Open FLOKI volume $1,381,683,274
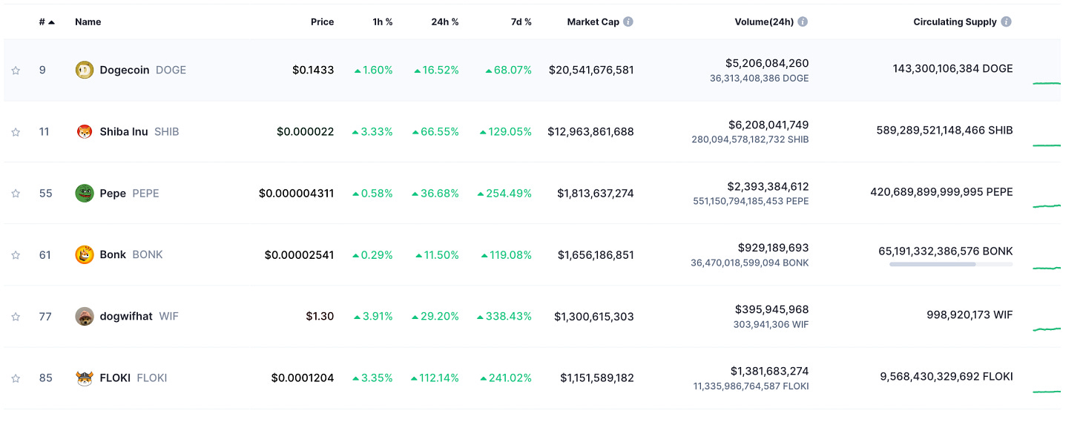Viewport: 1080px width, 425px height. (769, 371)
